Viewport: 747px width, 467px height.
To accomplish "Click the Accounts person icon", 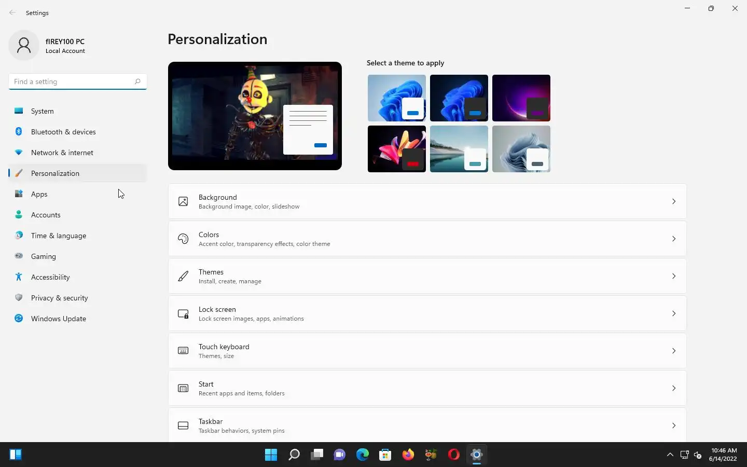I will coord(19,214).
